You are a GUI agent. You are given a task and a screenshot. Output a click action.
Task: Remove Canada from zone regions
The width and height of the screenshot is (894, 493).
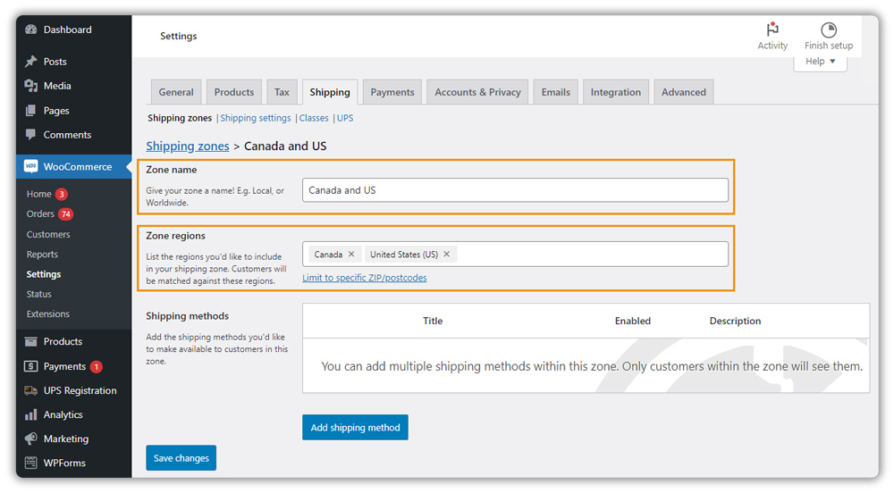[351, 255]
